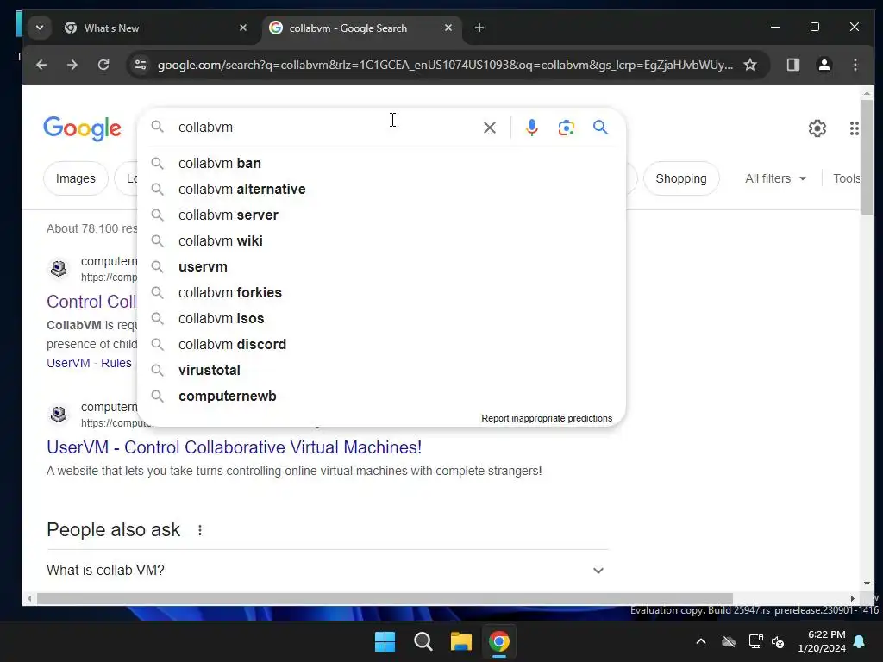Screen dimensions: 883x662
Task: Choose suggestion collabvm wiki
Action: [381, 241]
